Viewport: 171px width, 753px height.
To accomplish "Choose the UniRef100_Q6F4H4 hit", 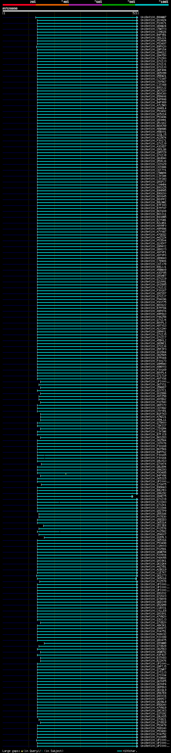I will 153,70.
